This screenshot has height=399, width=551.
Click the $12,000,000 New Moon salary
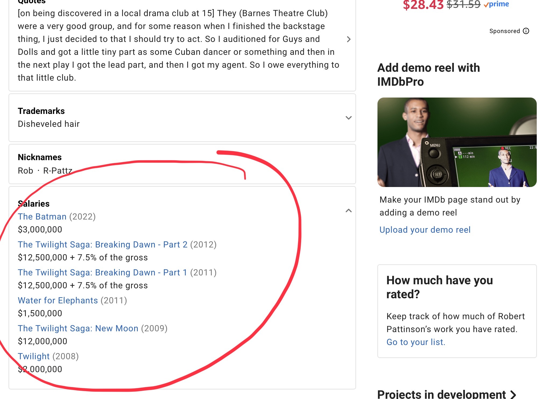pyautogui.click(x=43, y=341)
